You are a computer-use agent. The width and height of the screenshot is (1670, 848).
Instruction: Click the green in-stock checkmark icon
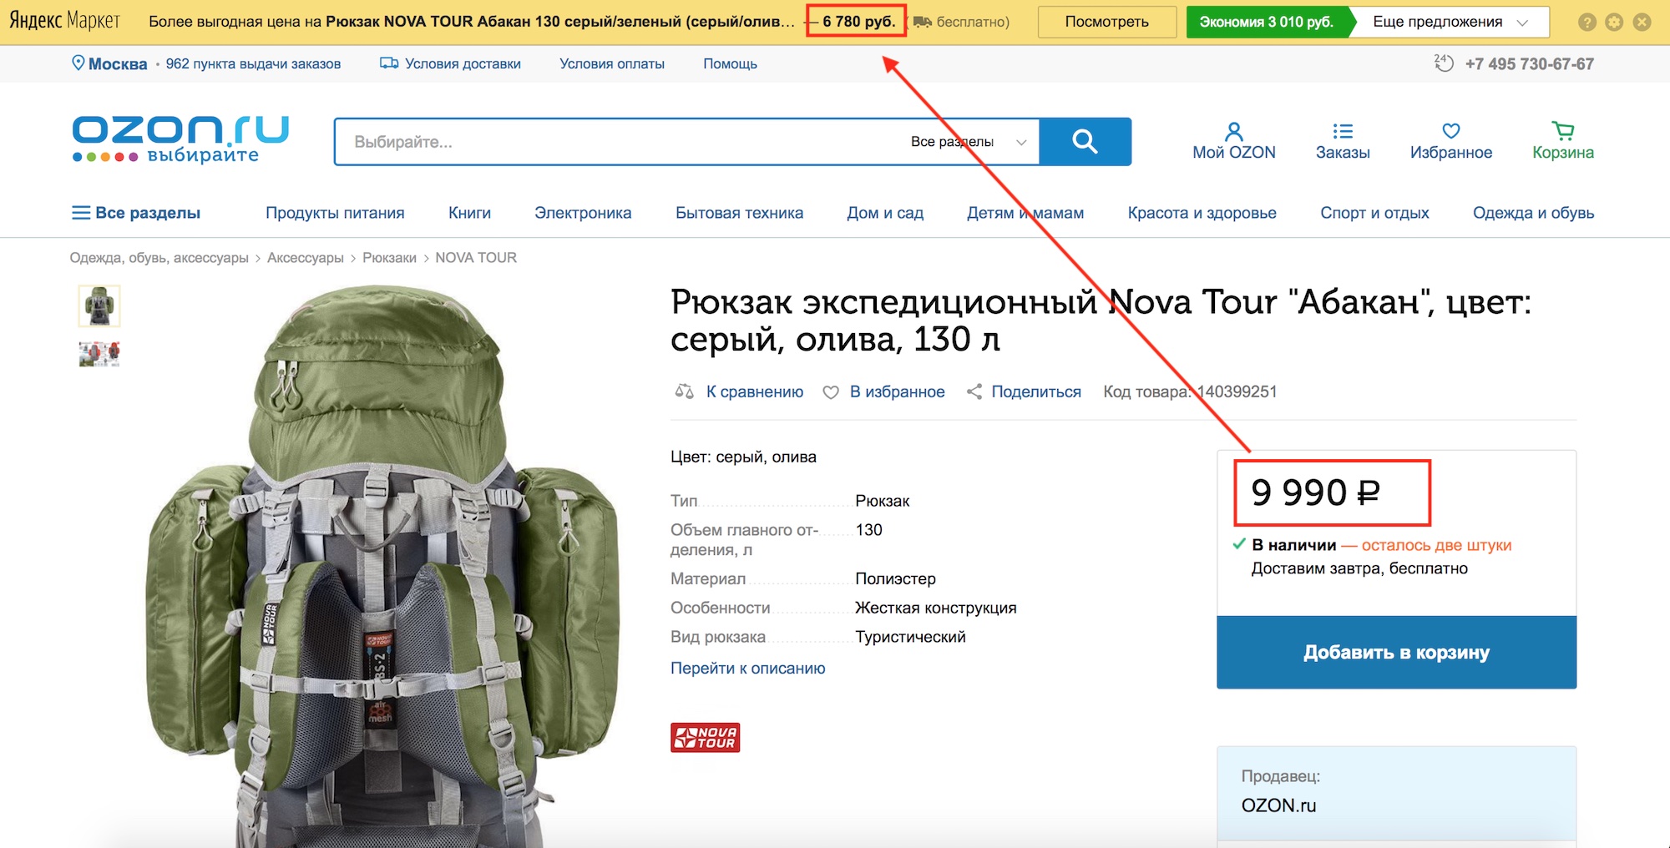pyautogui.click(x=1239, y=544)
